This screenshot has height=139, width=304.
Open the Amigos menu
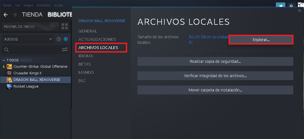pyautogui.click(x=29, y=5)
